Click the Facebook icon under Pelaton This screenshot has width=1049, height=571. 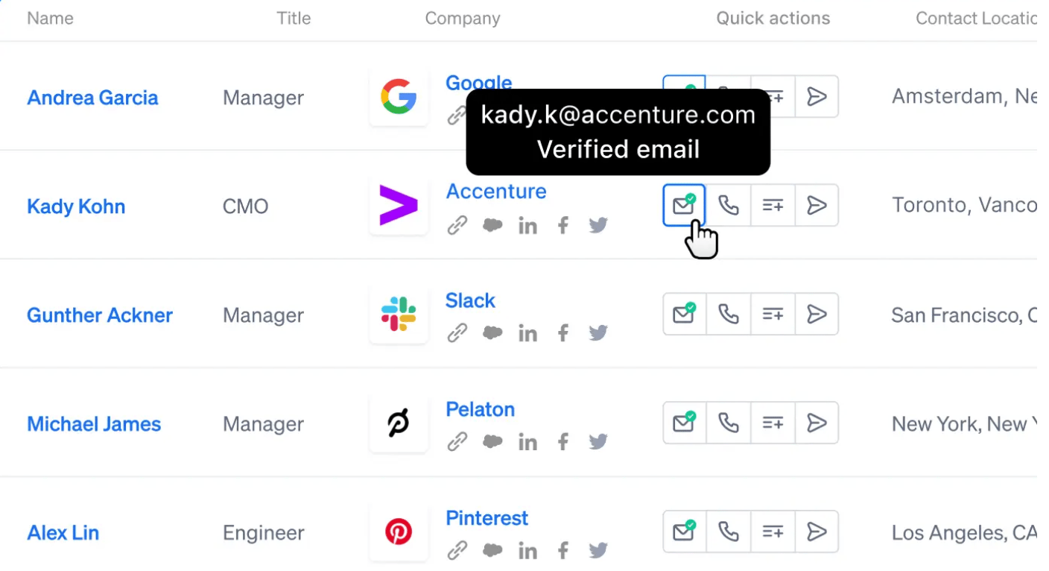[563, 442]
